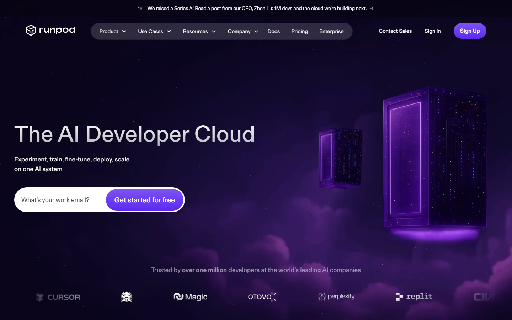Open the Pricing page

tap(299, 31)
